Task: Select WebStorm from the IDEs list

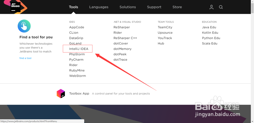Action: (77, 76)
